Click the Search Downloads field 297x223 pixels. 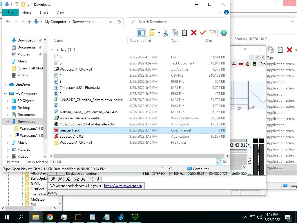[x=177, y=22]
